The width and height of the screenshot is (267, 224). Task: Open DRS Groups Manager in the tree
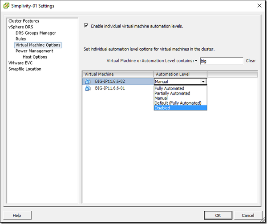(x=36, y=33)
